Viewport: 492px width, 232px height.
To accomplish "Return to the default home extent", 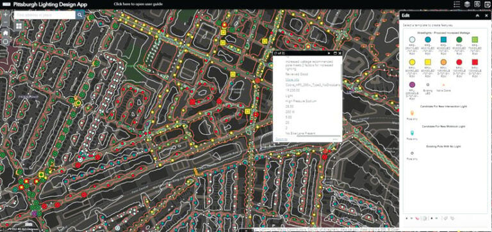I will pyautogui.click(x=5, y=33).
